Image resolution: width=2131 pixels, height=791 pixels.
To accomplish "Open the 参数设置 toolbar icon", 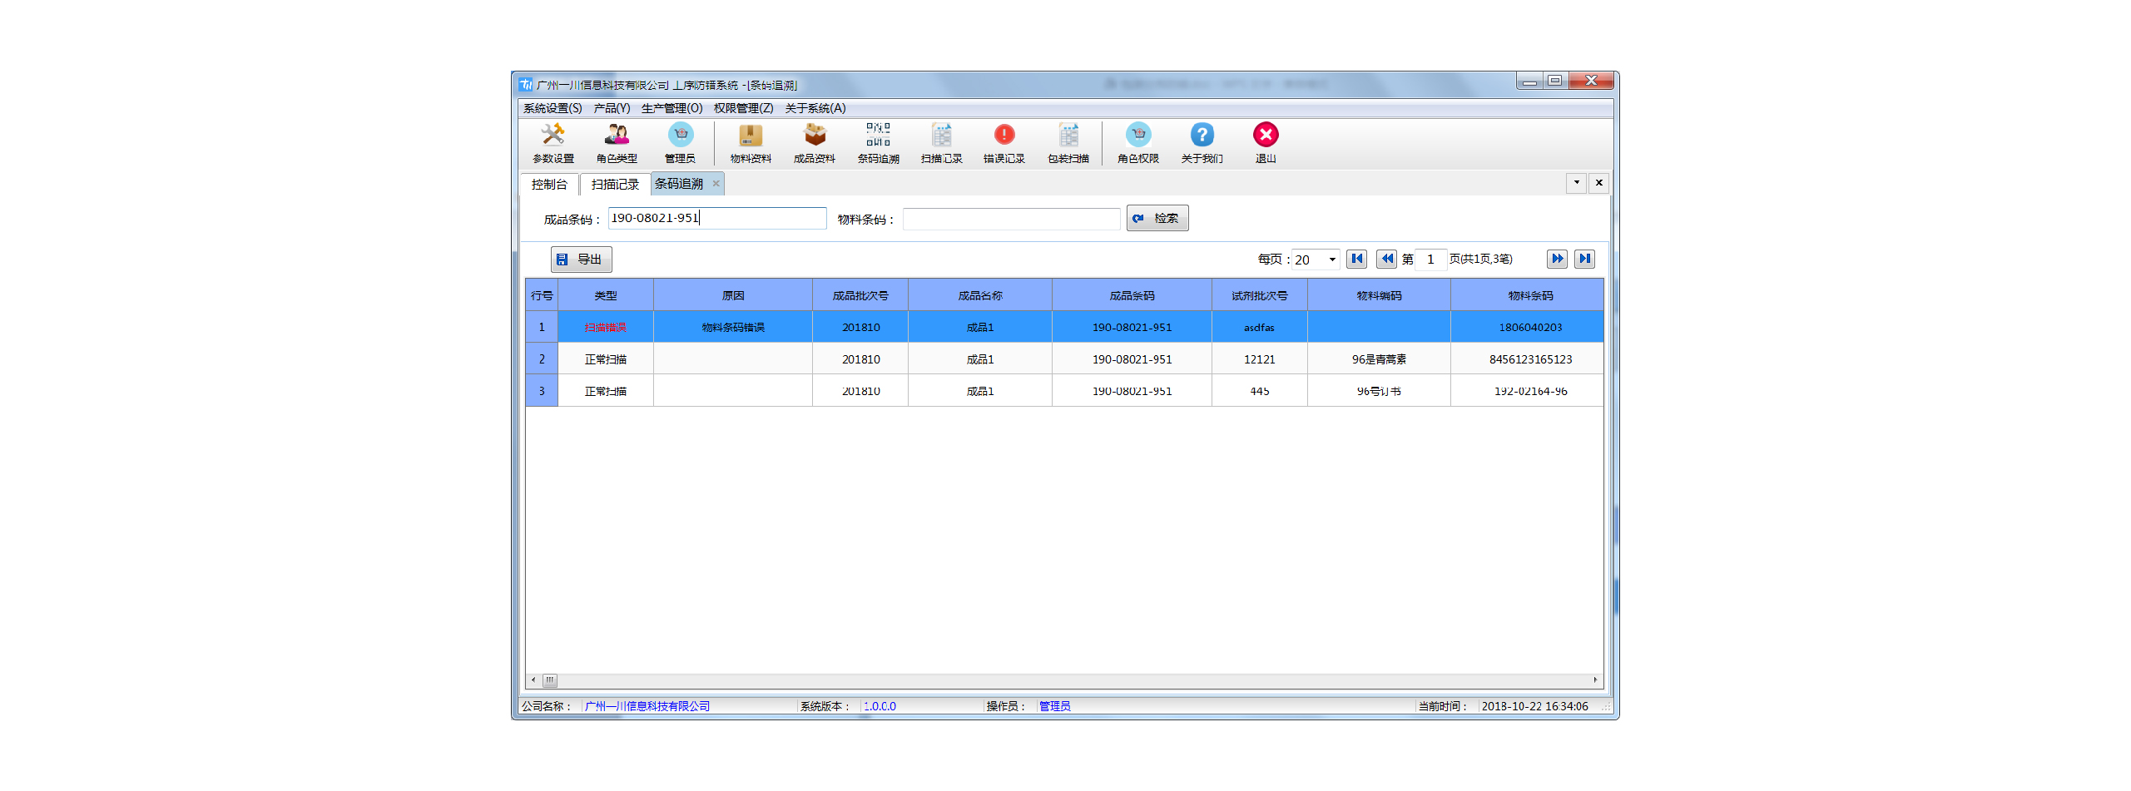I will (553, 143).
